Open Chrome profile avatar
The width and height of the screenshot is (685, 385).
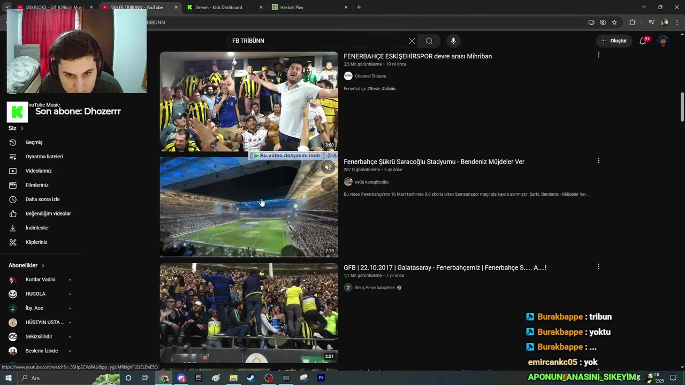pyautogui.click(x=665, y=22)
